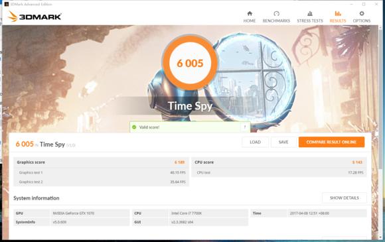Maximize the 3DMark window

(x=364, y=4)
